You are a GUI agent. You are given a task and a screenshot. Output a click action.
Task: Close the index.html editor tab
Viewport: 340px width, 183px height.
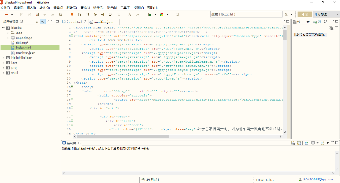coord(85,22)
